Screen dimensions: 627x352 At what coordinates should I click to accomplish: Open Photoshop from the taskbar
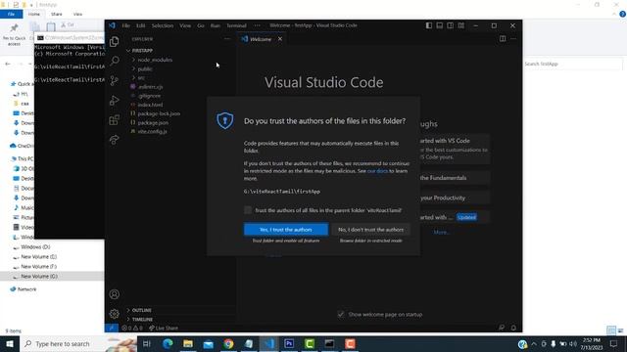tap(289, 343)
